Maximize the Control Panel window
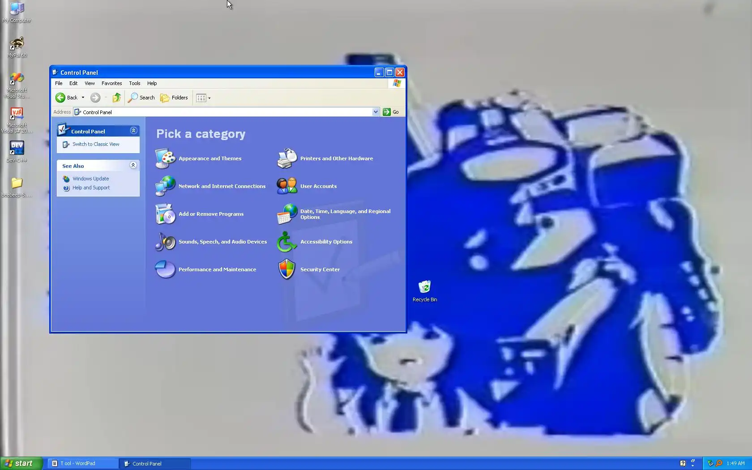752x470 pixels. (x=389, y=72)
